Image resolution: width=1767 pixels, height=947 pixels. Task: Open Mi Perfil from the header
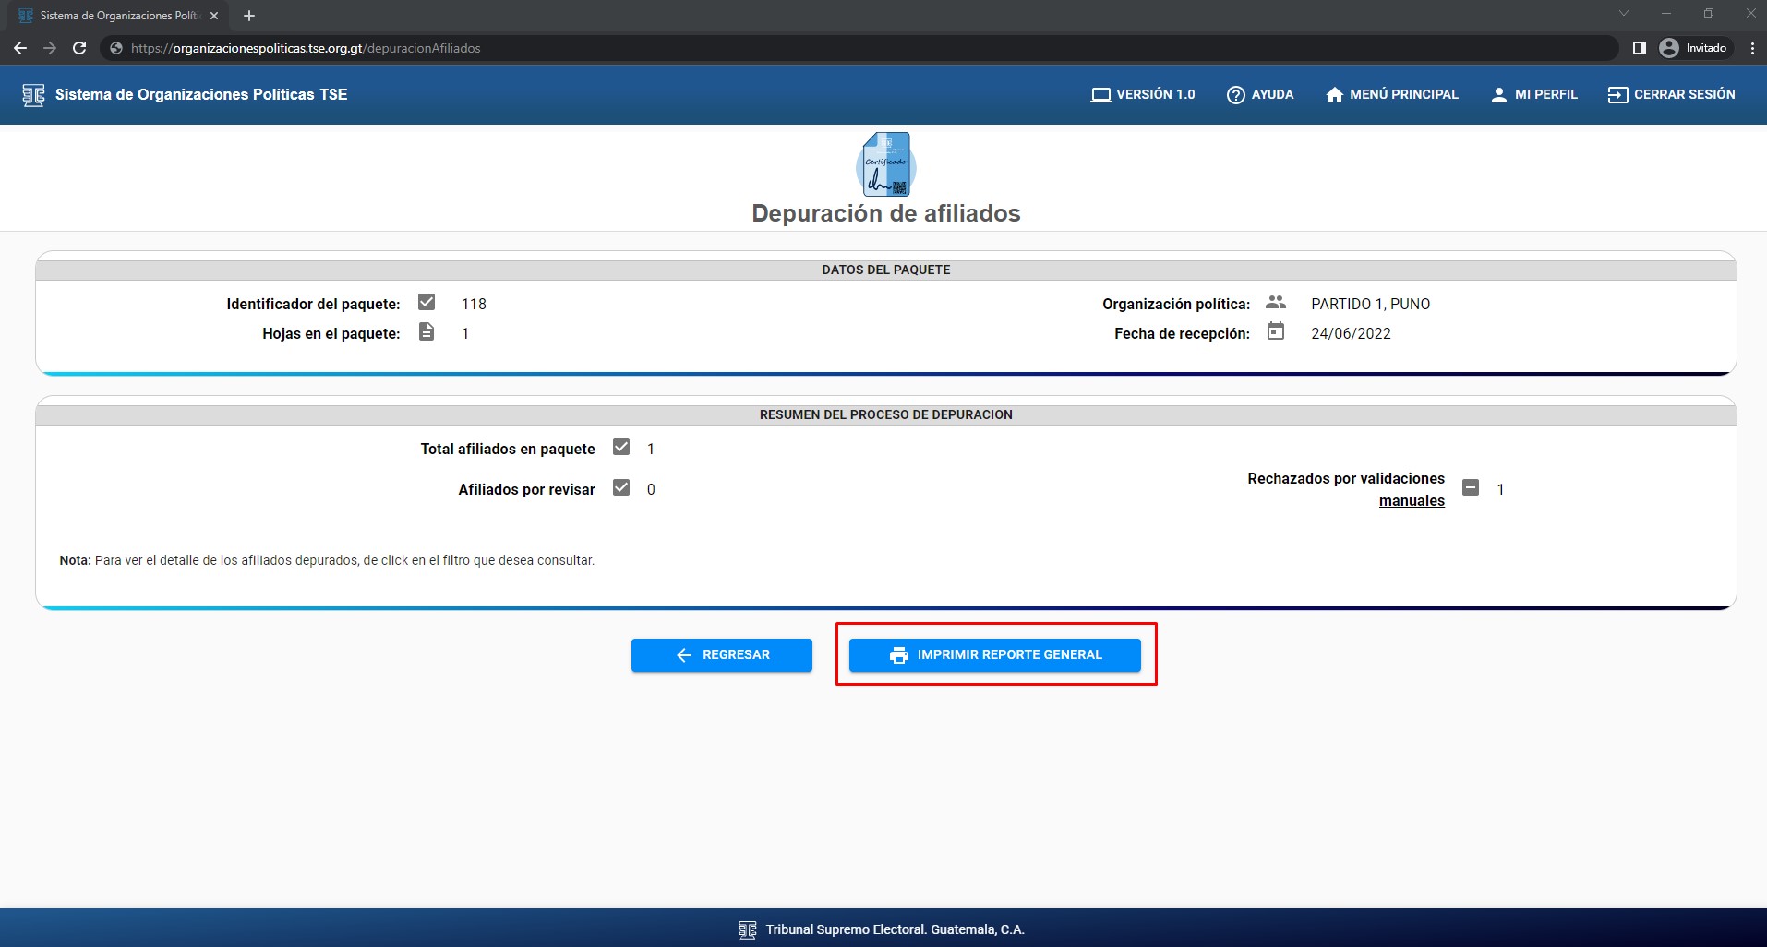coord(1533,94)
